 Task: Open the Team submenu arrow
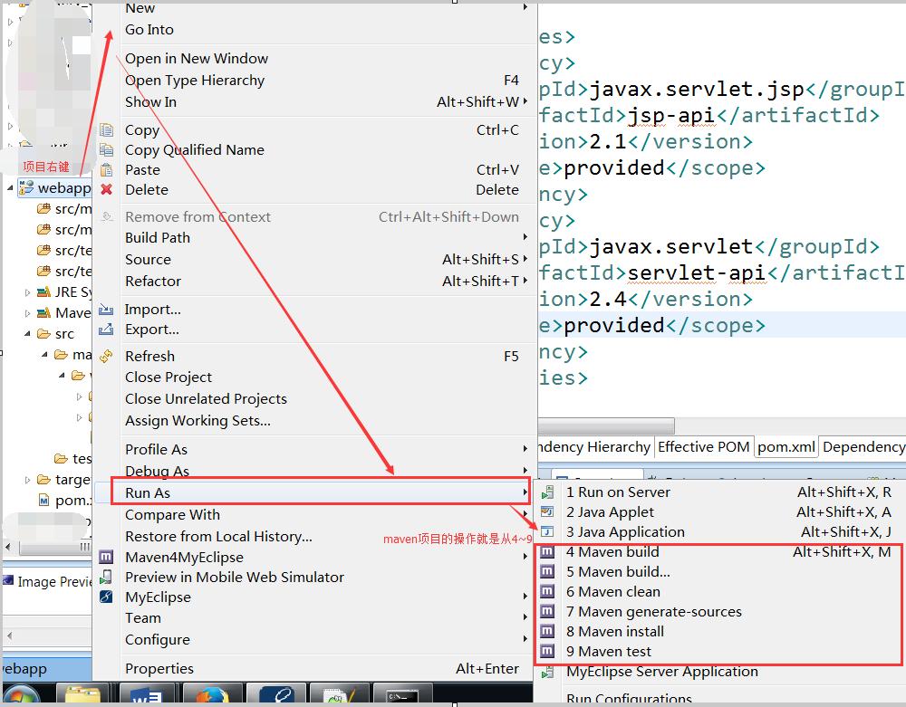point(525,618)
